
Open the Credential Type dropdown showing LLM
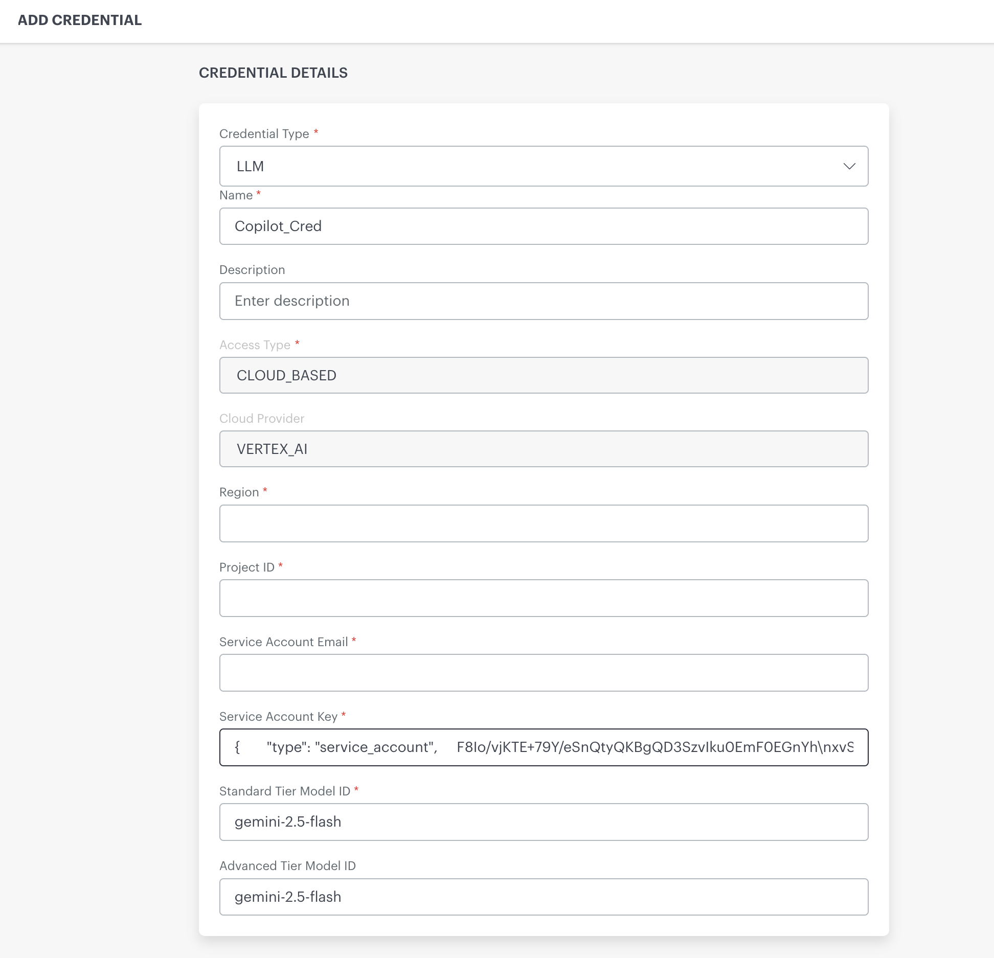tap(543, 166)
